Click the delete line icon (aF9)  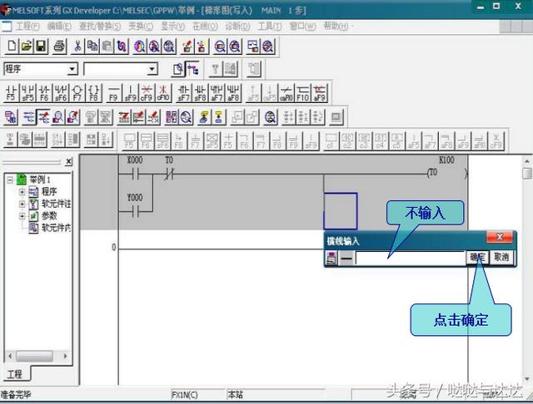[x=319, y=93]
